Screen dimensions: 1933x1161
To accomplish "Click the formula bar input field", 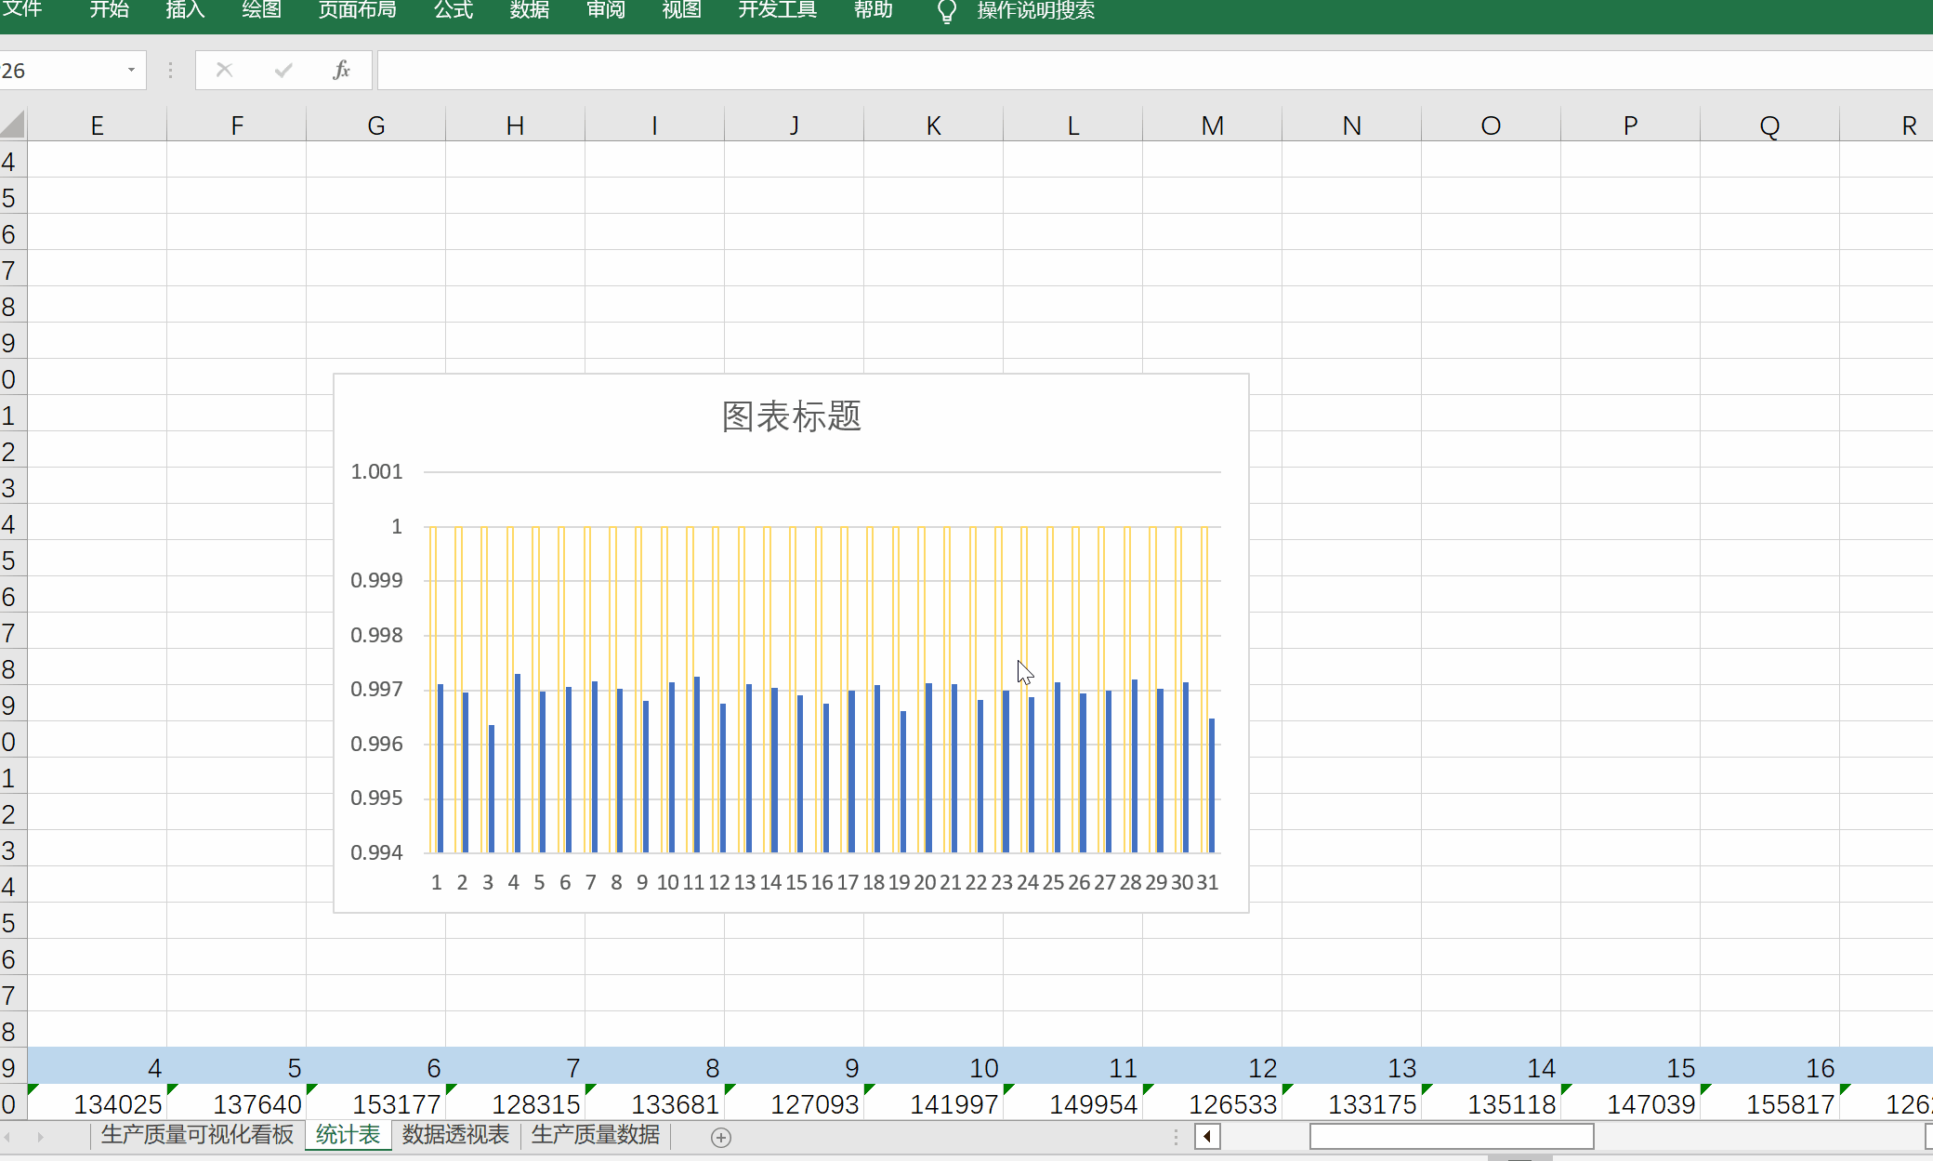I will pyautogui.click(x=1115, y=71).
